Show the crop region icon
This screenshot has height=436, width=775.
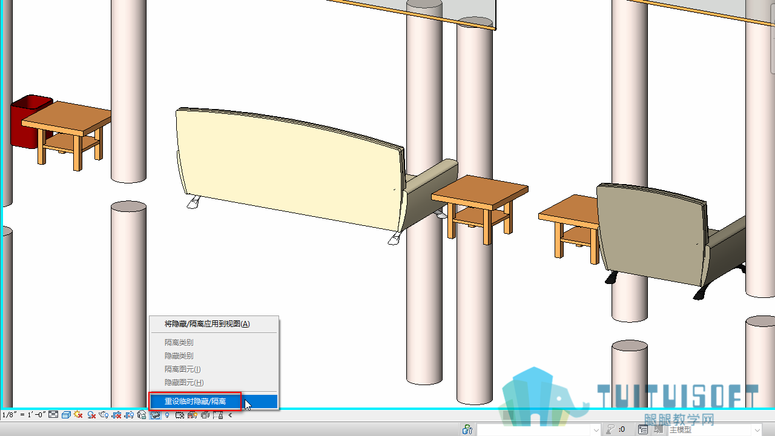129,415
